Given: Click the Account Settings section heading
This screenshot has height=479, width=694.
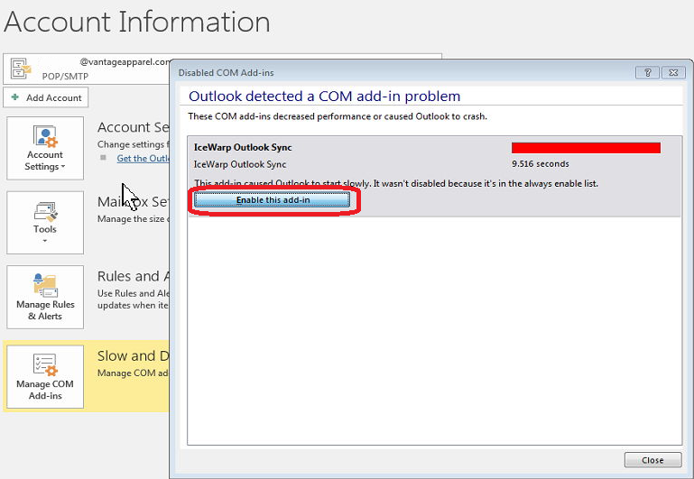Looking at the screenshot, I should pos(134,127).
